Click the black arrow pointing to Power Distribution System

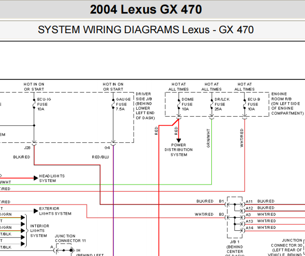pyautogui.click(x=179, y=140)
